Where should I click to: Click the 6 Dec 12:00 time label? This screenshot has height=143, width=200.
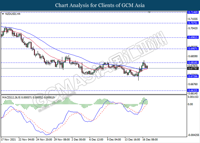pyautogui.click(x=96, y=140)
